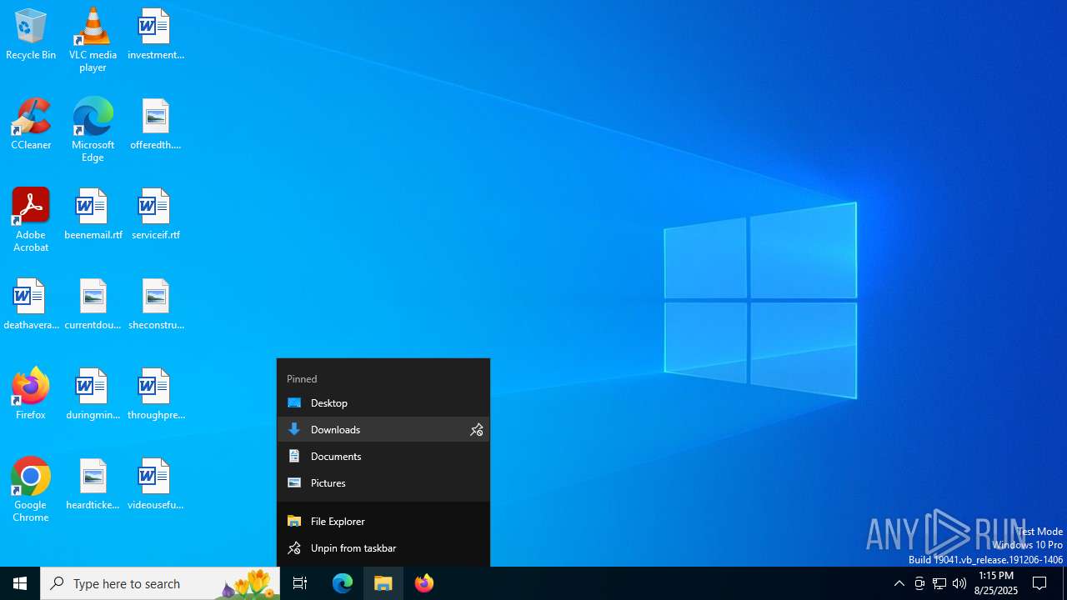Open the Windows Start menu
The height and width of the screenshot is (600, 1067).
click(20, 583)
